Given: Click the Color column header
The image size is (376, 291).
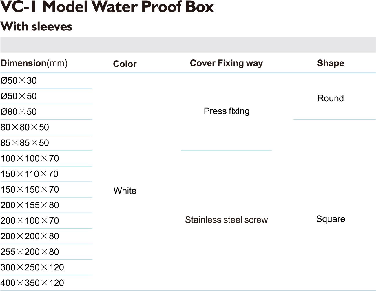Looking at the screenshot, I should [125, 64].
